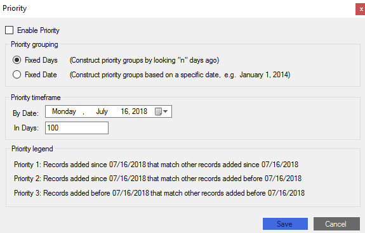Click the 'Fixed Date' label text
Screen dimensions: 365x233
click(x=41, y=75)
